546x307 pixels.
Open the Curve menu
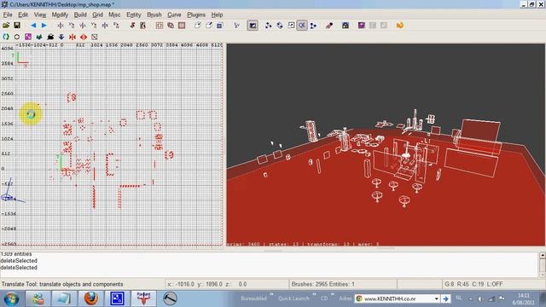tap(174, 14)
